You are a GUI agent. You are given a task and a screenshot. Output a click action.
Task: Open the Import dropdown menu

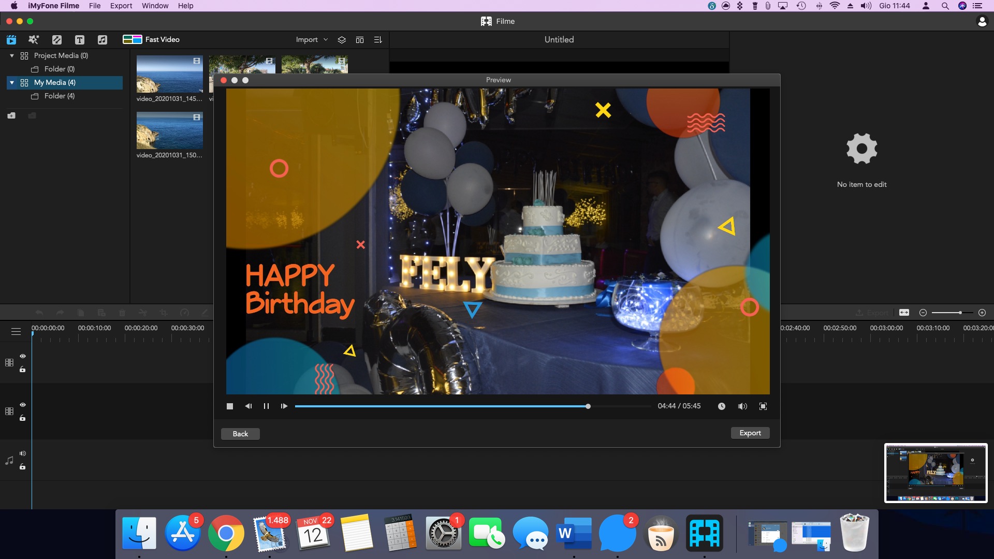pos(311,39)
